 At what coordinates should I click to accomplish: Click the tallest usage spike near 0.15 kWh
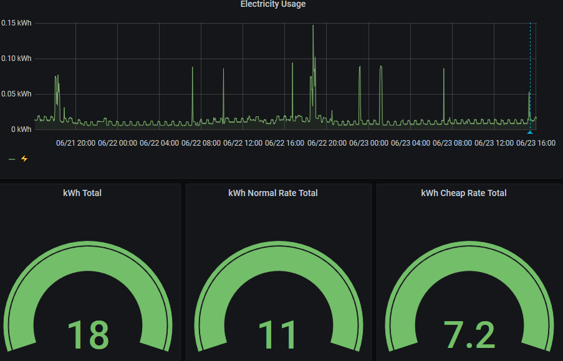(313, 28)
